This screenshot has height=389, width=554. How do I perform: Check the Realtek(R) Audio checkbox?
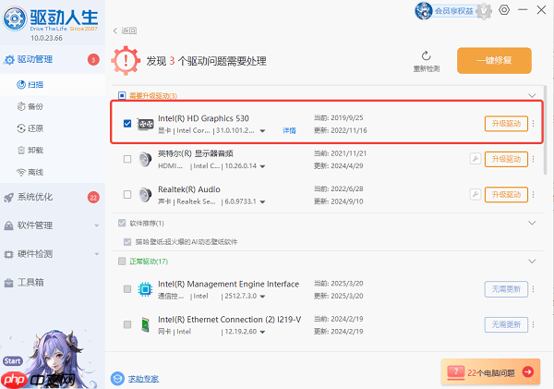[127, 194]
